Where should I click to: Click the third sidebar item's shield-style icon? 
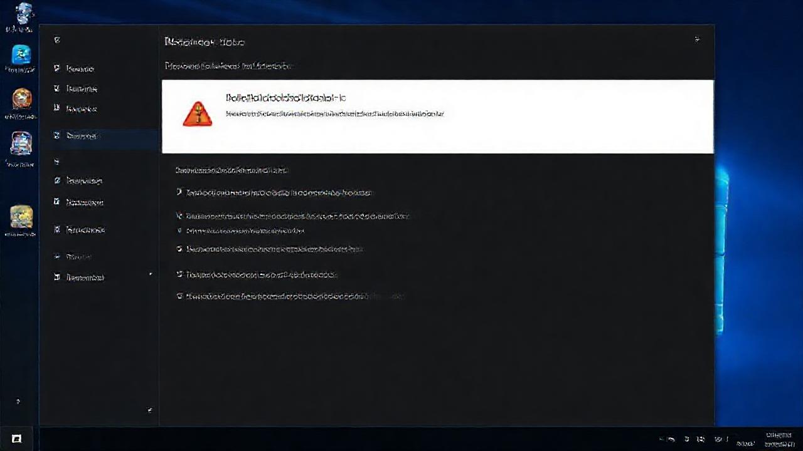(57, 108)
